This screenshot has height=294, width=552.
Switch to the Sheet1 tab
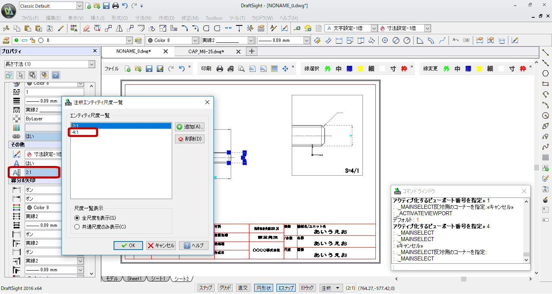click(x=134, y=279)
